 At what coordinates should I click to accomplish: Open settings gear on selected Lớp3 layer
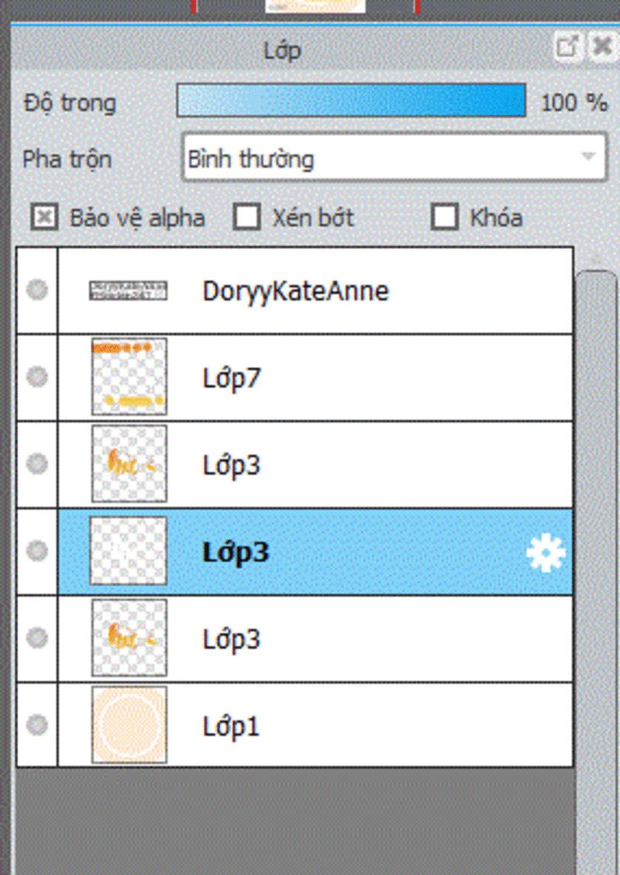click(546, 552)
